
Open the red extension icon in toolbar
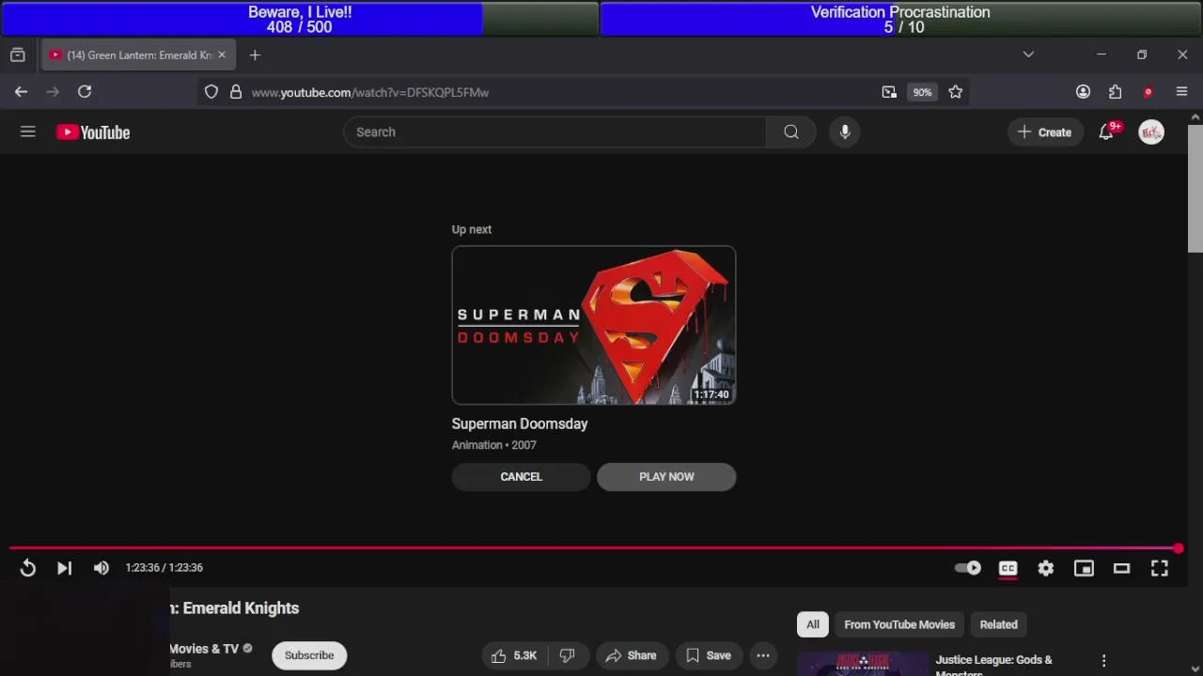[1148, 92]
